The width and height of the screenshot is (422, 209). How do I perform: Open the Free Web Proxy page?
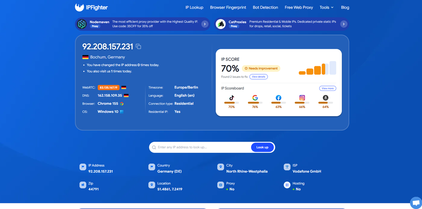pyautogui.click(x=299, y=7)
